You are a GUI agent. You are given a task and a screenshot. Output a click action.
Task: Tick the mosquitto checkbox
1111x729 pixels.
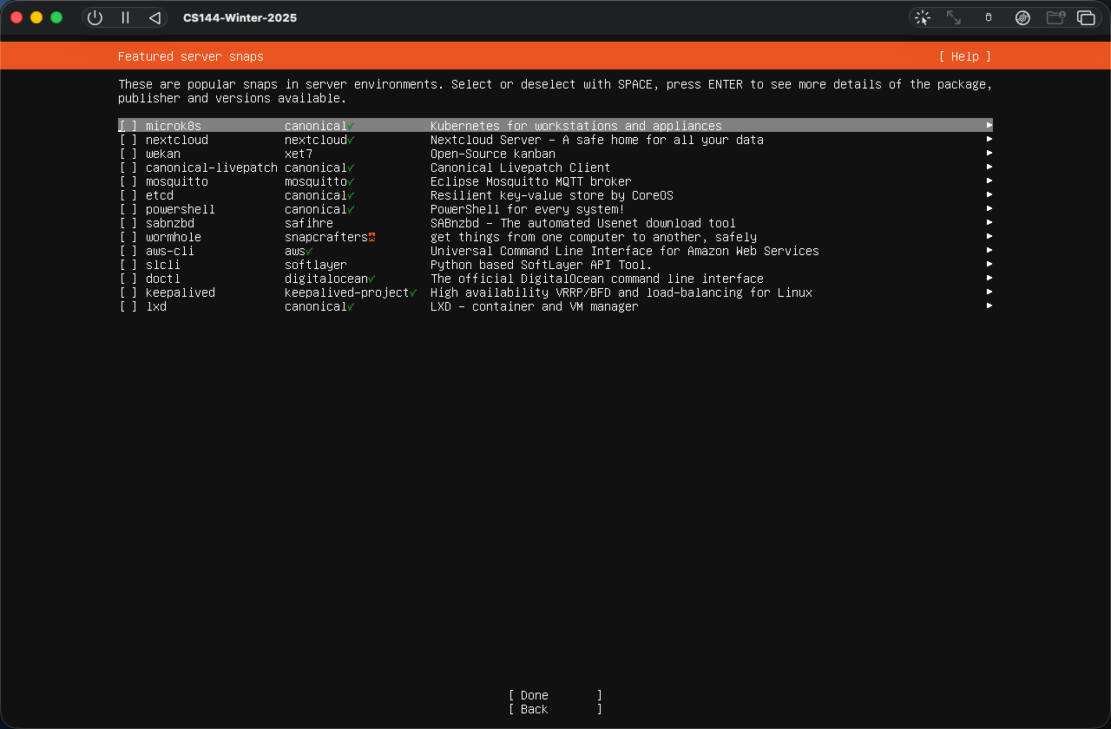pos(128,181)
